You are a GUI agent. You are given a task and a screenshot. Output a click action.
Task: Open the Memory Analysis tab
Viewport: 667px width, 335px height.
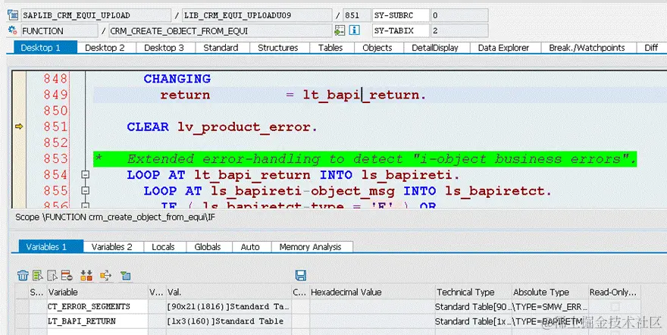(x=312, y=246)
